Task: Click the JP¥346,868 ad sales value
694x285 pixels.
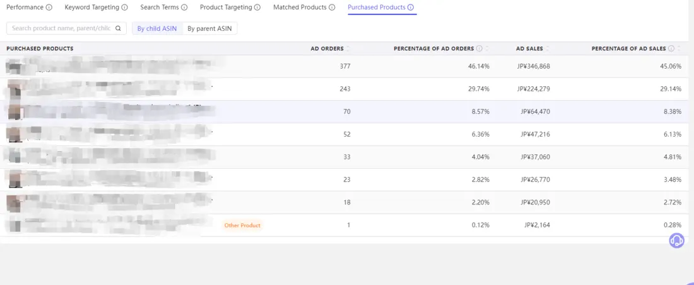Action: point(533,67)
